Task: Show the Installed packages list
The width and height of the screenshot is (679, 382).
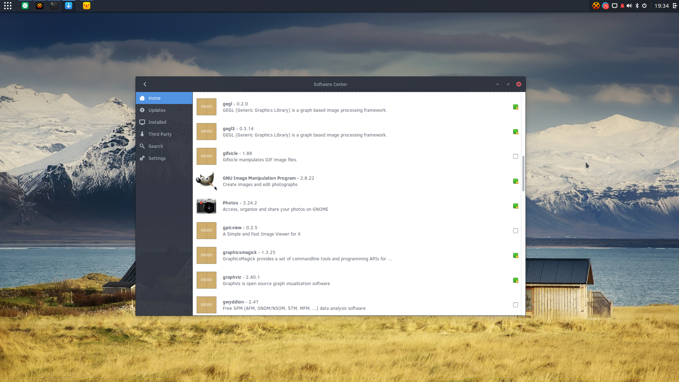Action: point(164,122)
